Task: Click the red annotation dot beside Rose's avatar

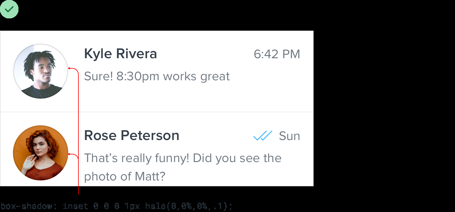Action: (69, 154)
